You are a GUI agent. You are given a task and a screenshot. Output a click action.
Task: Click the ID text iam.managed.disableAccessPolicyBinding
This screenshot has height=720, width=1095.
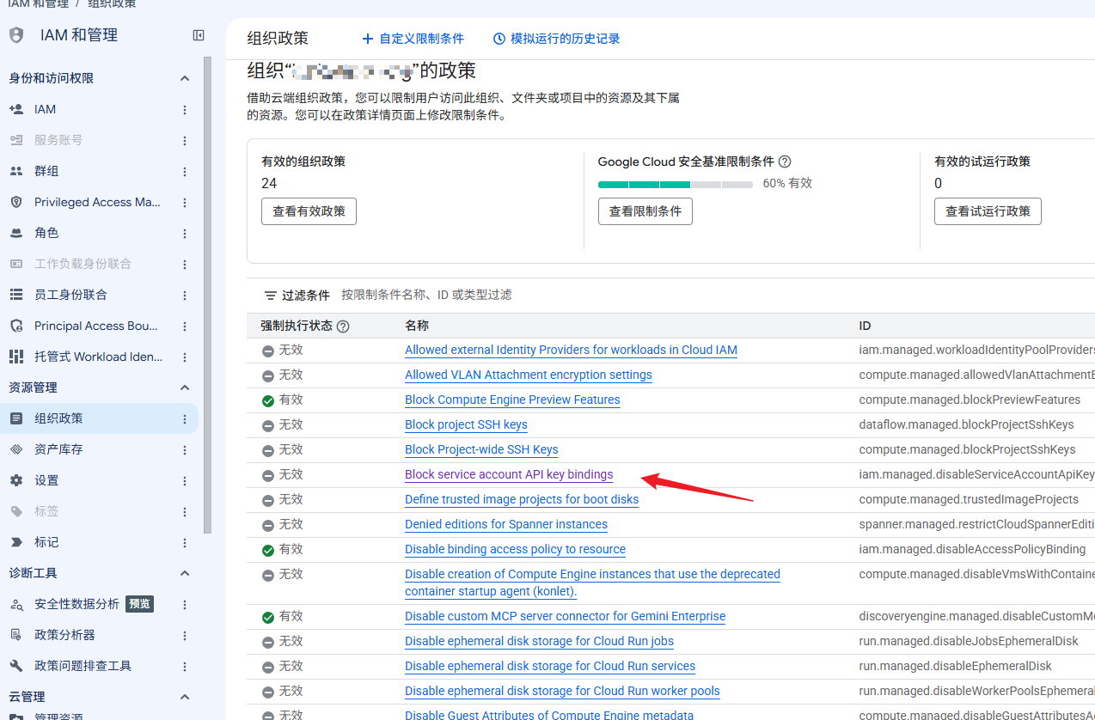(972, 550)
